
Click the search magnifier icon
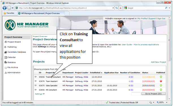(x=166, y=8)
